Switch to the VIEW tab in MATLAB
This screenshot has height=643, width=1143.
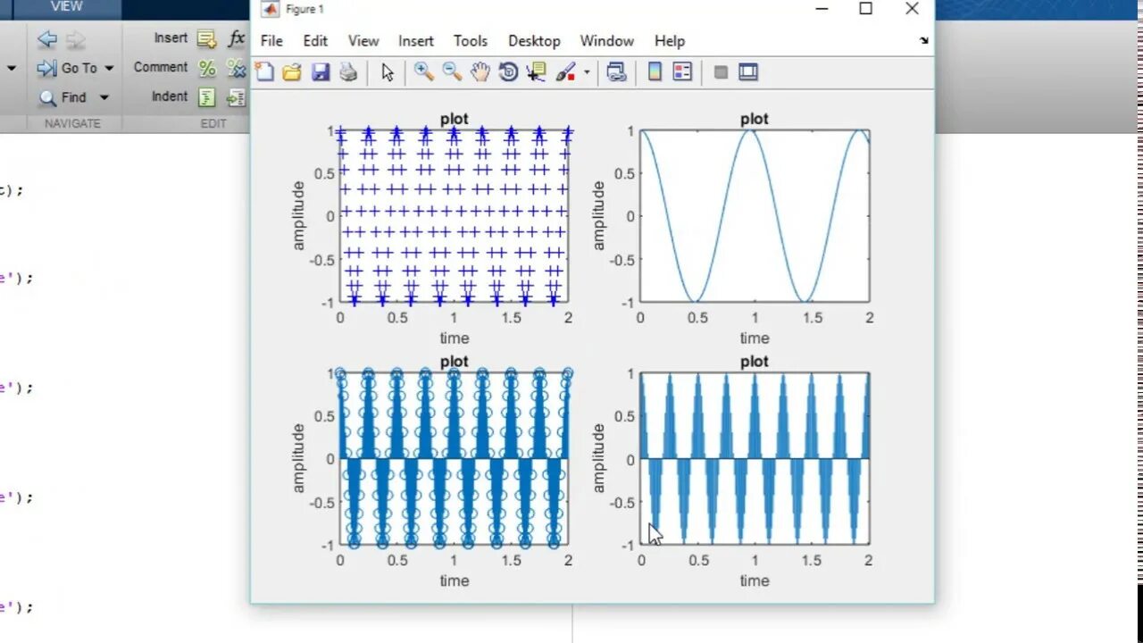66,7
